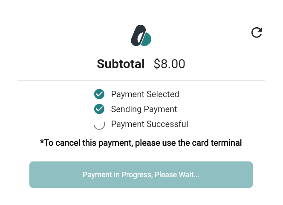Click the capsule-shaped app logo
This screenshot has height=205, width=283.
(141, 36)
